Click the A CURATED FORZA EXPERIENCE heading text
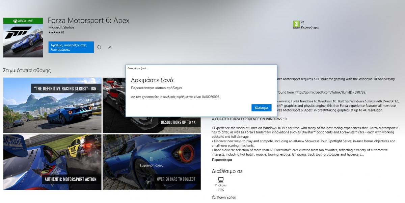 [x=249, y=119]
